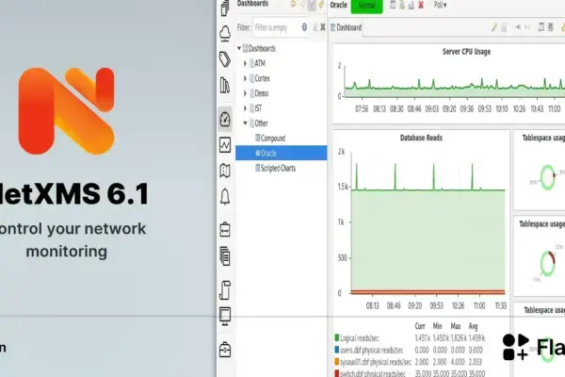The height and width of the screenshot is (377, 565).
Task: Close the filter with the X icon
Action: click(322, 27)
